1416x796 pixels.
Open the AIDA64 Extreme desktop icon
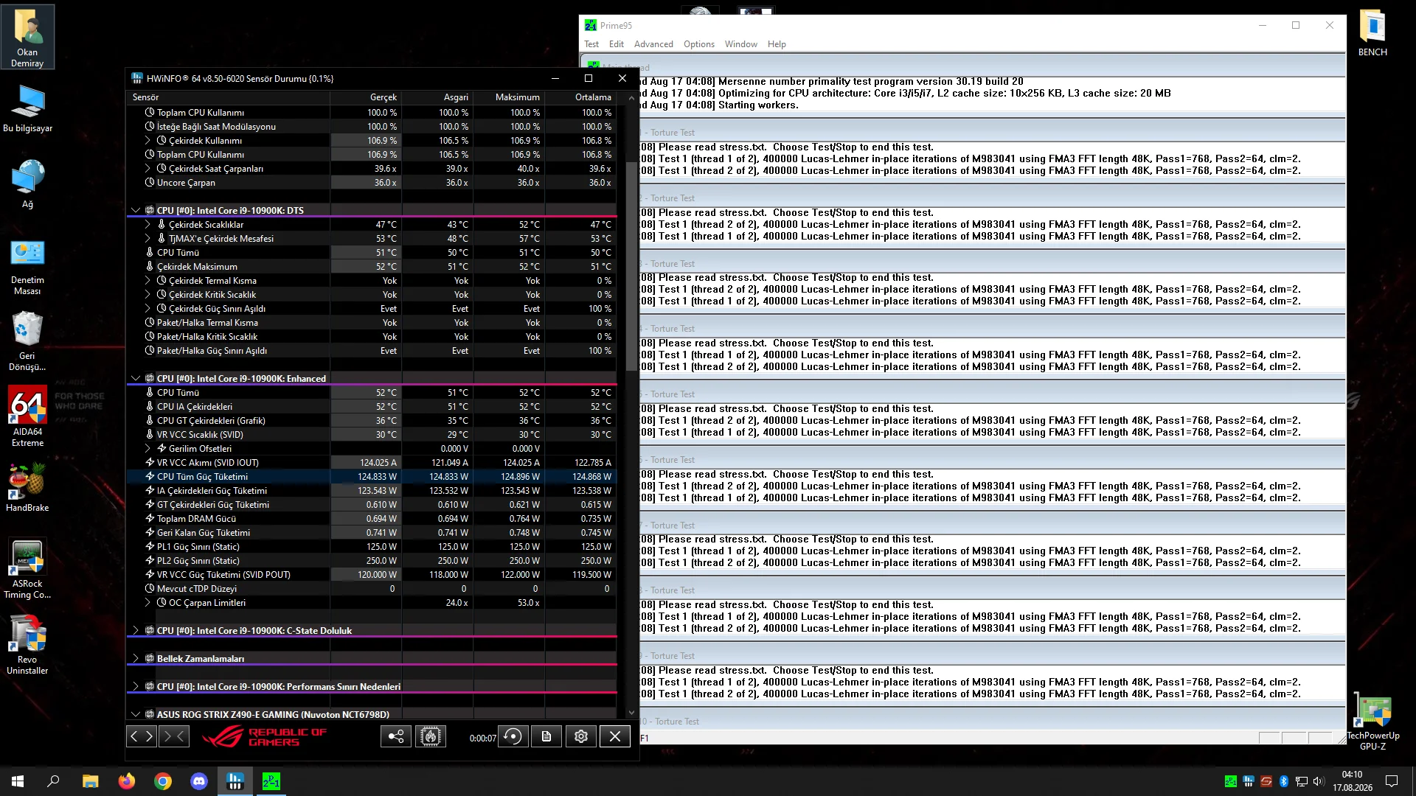point(27,417)
